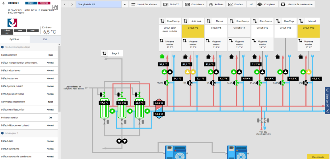Open the IoT section

(x=251, y=4)
